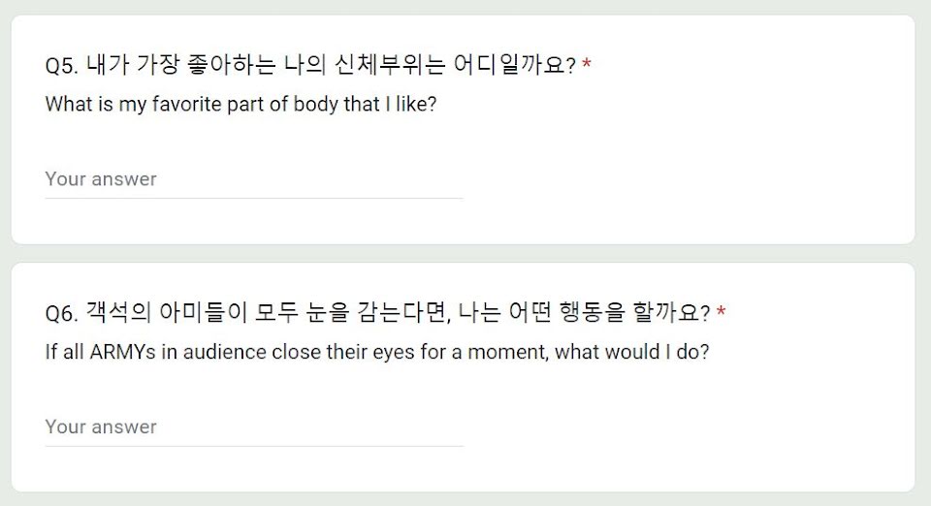Viewport: 931px width, 506px height.
Task: Click the Q5 'Your answer' input field
Action: 253,179
